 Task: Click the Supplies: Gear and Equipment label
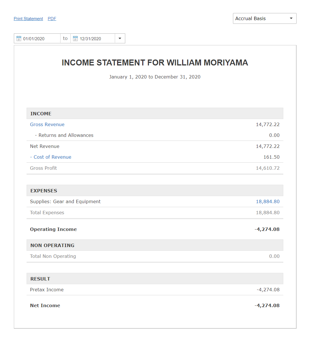[x=65, y=201]
